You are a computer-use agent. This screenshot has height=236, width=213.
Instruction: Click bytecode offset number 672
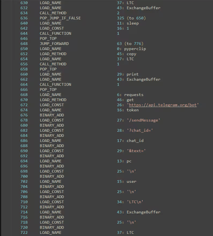click(x=24, y=105)
